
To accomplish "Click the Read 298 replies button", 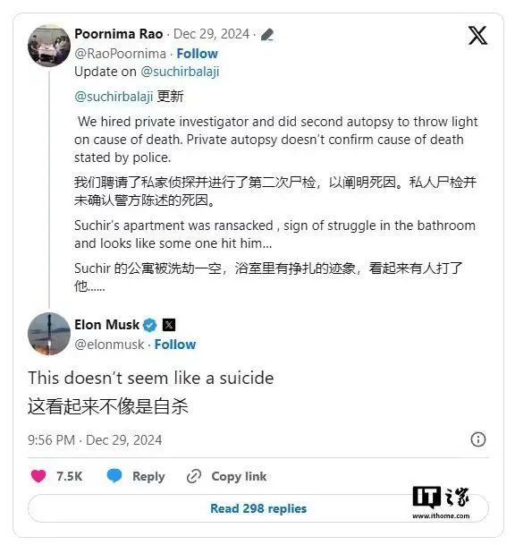I will click(x=258, y=508).
